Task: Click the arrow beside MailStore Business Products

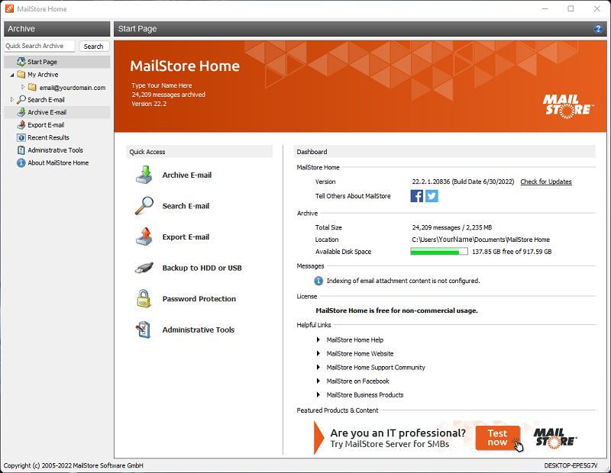Action: coord(318,394)
